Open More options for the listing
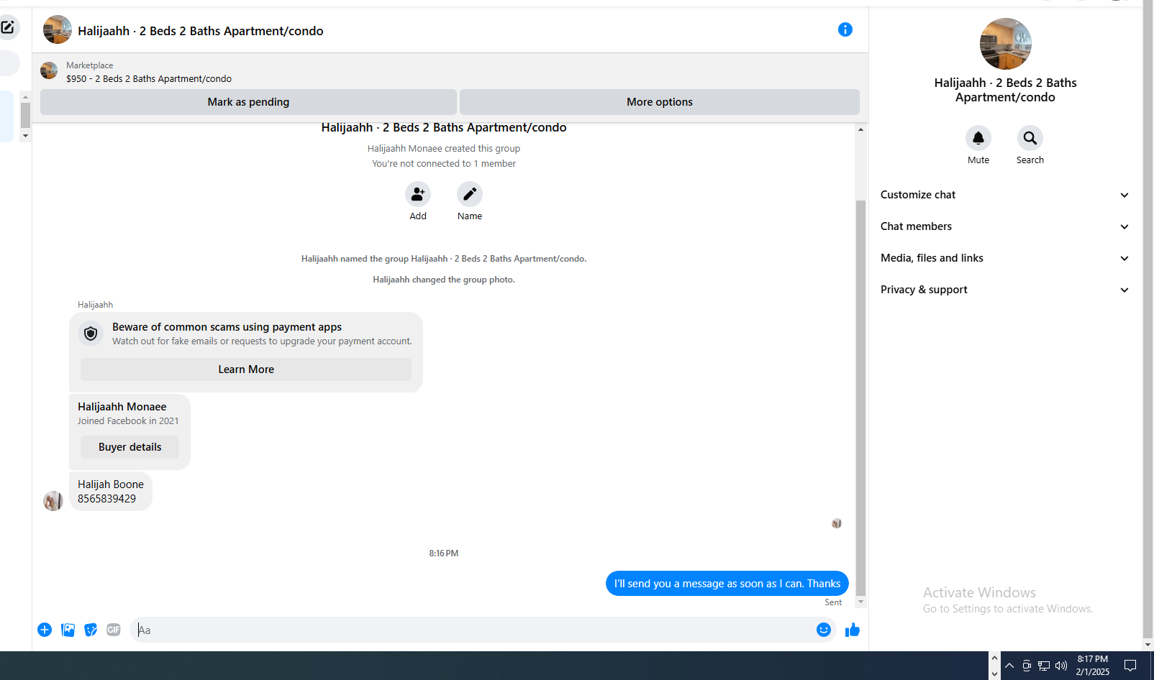Image resolution: width=1154 pixels, height=680 pixels. coord(660,102)
